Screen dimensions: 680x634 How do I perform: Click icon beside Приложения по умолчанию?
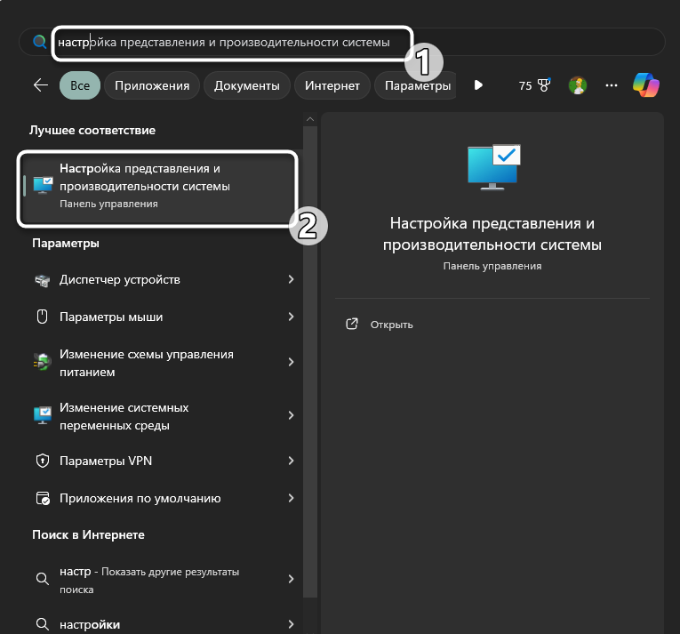43,498
